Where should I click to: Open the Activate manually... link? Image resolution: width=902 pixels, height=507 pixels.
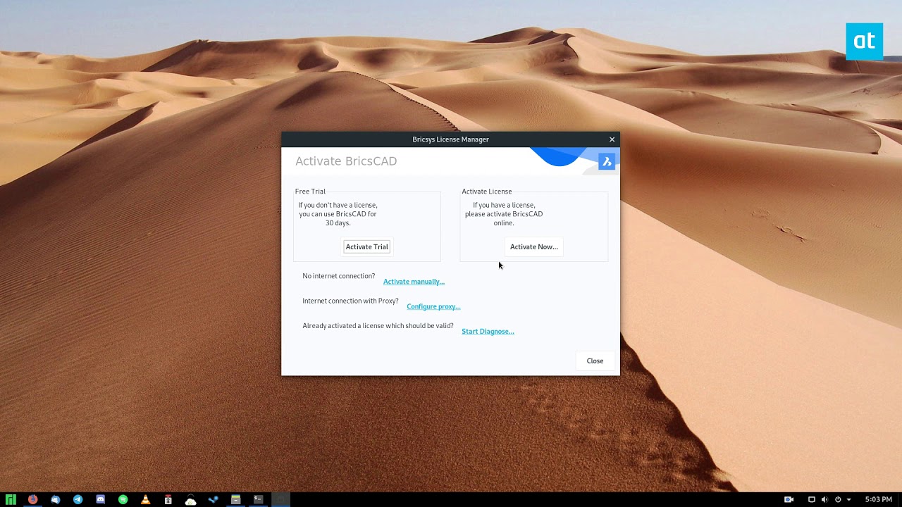[414, 282]
